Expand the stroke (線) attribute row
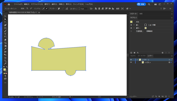 coord(134,25)
